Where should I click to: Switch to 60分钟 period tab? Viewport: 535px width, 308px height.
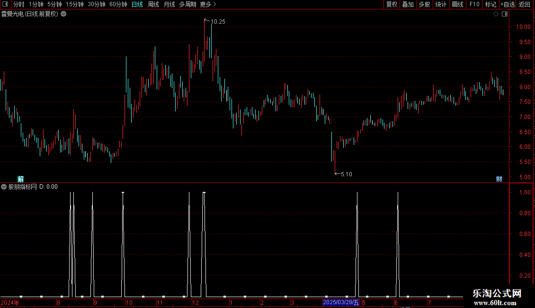tap(118, 4)
